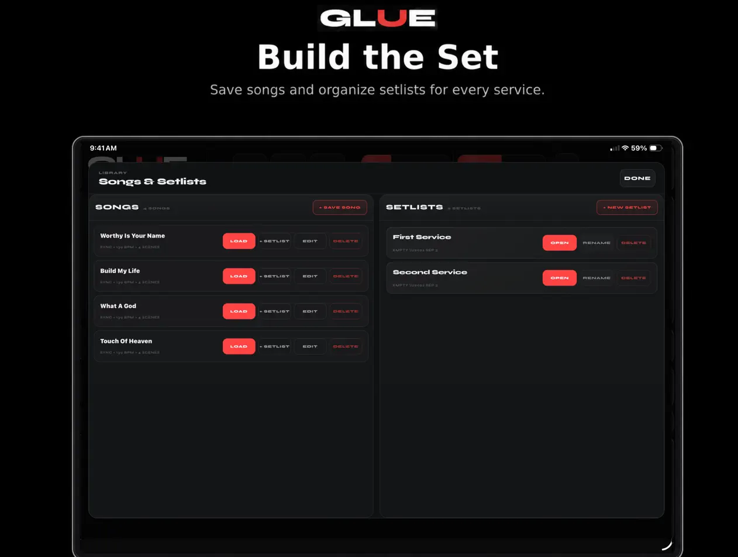Delete the First Service setlist
Viewport: 738px width, 557px height.
[634, 243]
